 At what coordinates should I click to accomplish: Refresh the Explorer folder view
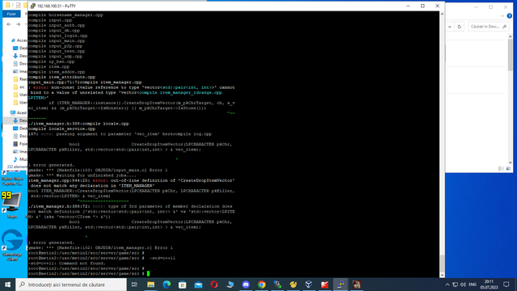460,27
